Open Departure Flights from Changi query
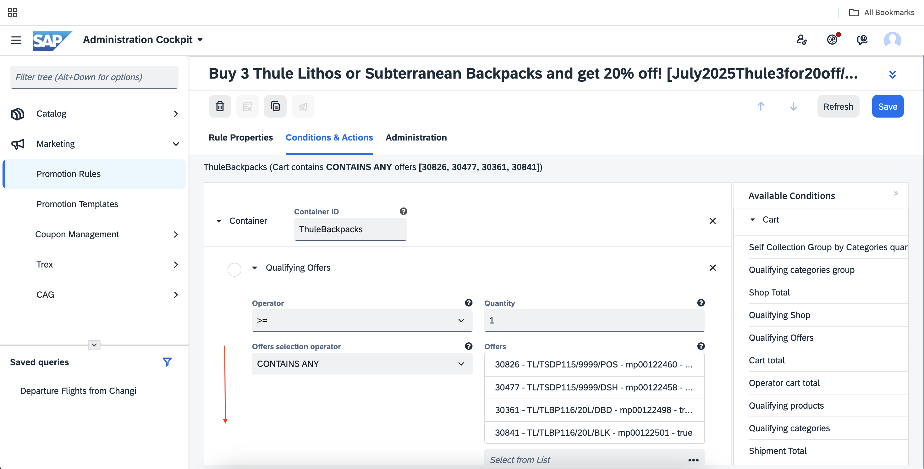 pyautogui.click(x=78, y=391)
